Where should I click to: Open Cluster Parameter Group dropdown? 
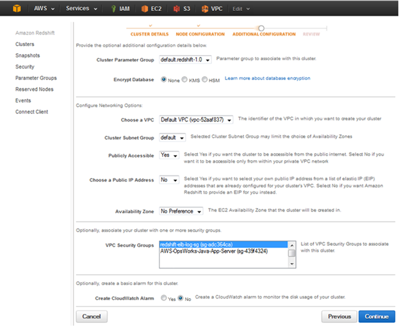point(185,60)
